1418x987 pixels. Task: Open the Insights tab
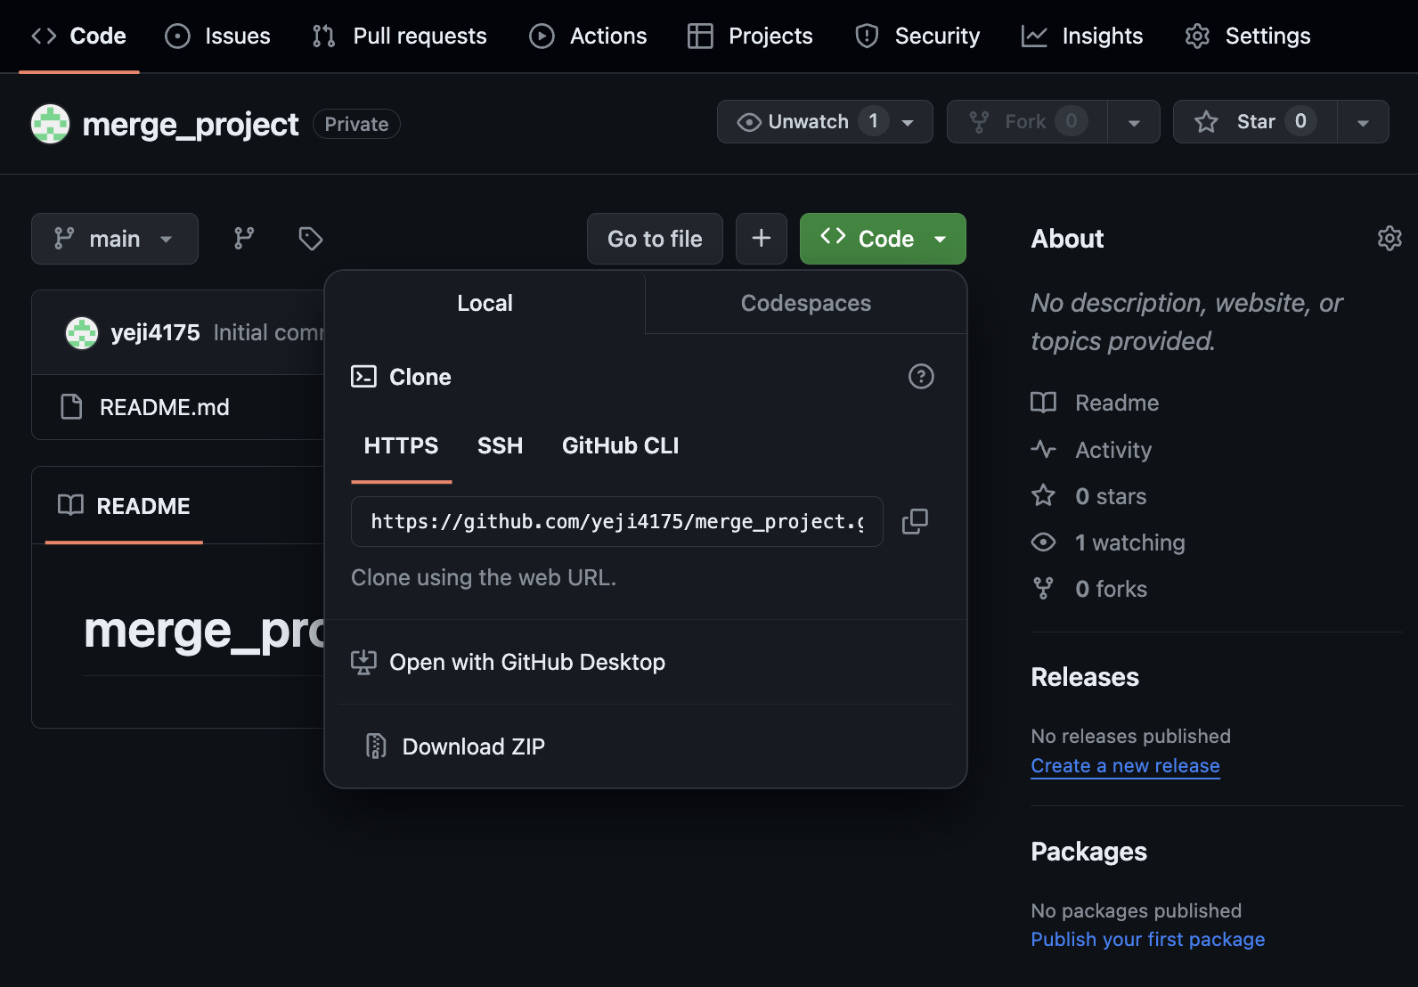(x=1082, y=36)
